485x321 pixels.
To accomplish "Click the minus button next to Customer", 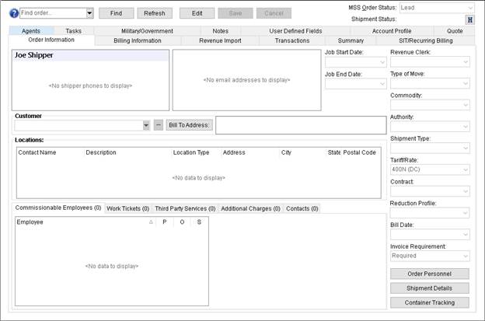I will pyautogui.click(x=158, y=125).
